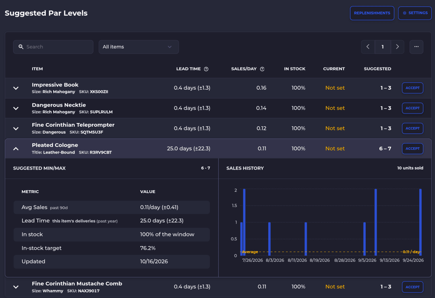Click the Pleated Cologne item name
The image size is (435, 298).
(x=55, y=145)
